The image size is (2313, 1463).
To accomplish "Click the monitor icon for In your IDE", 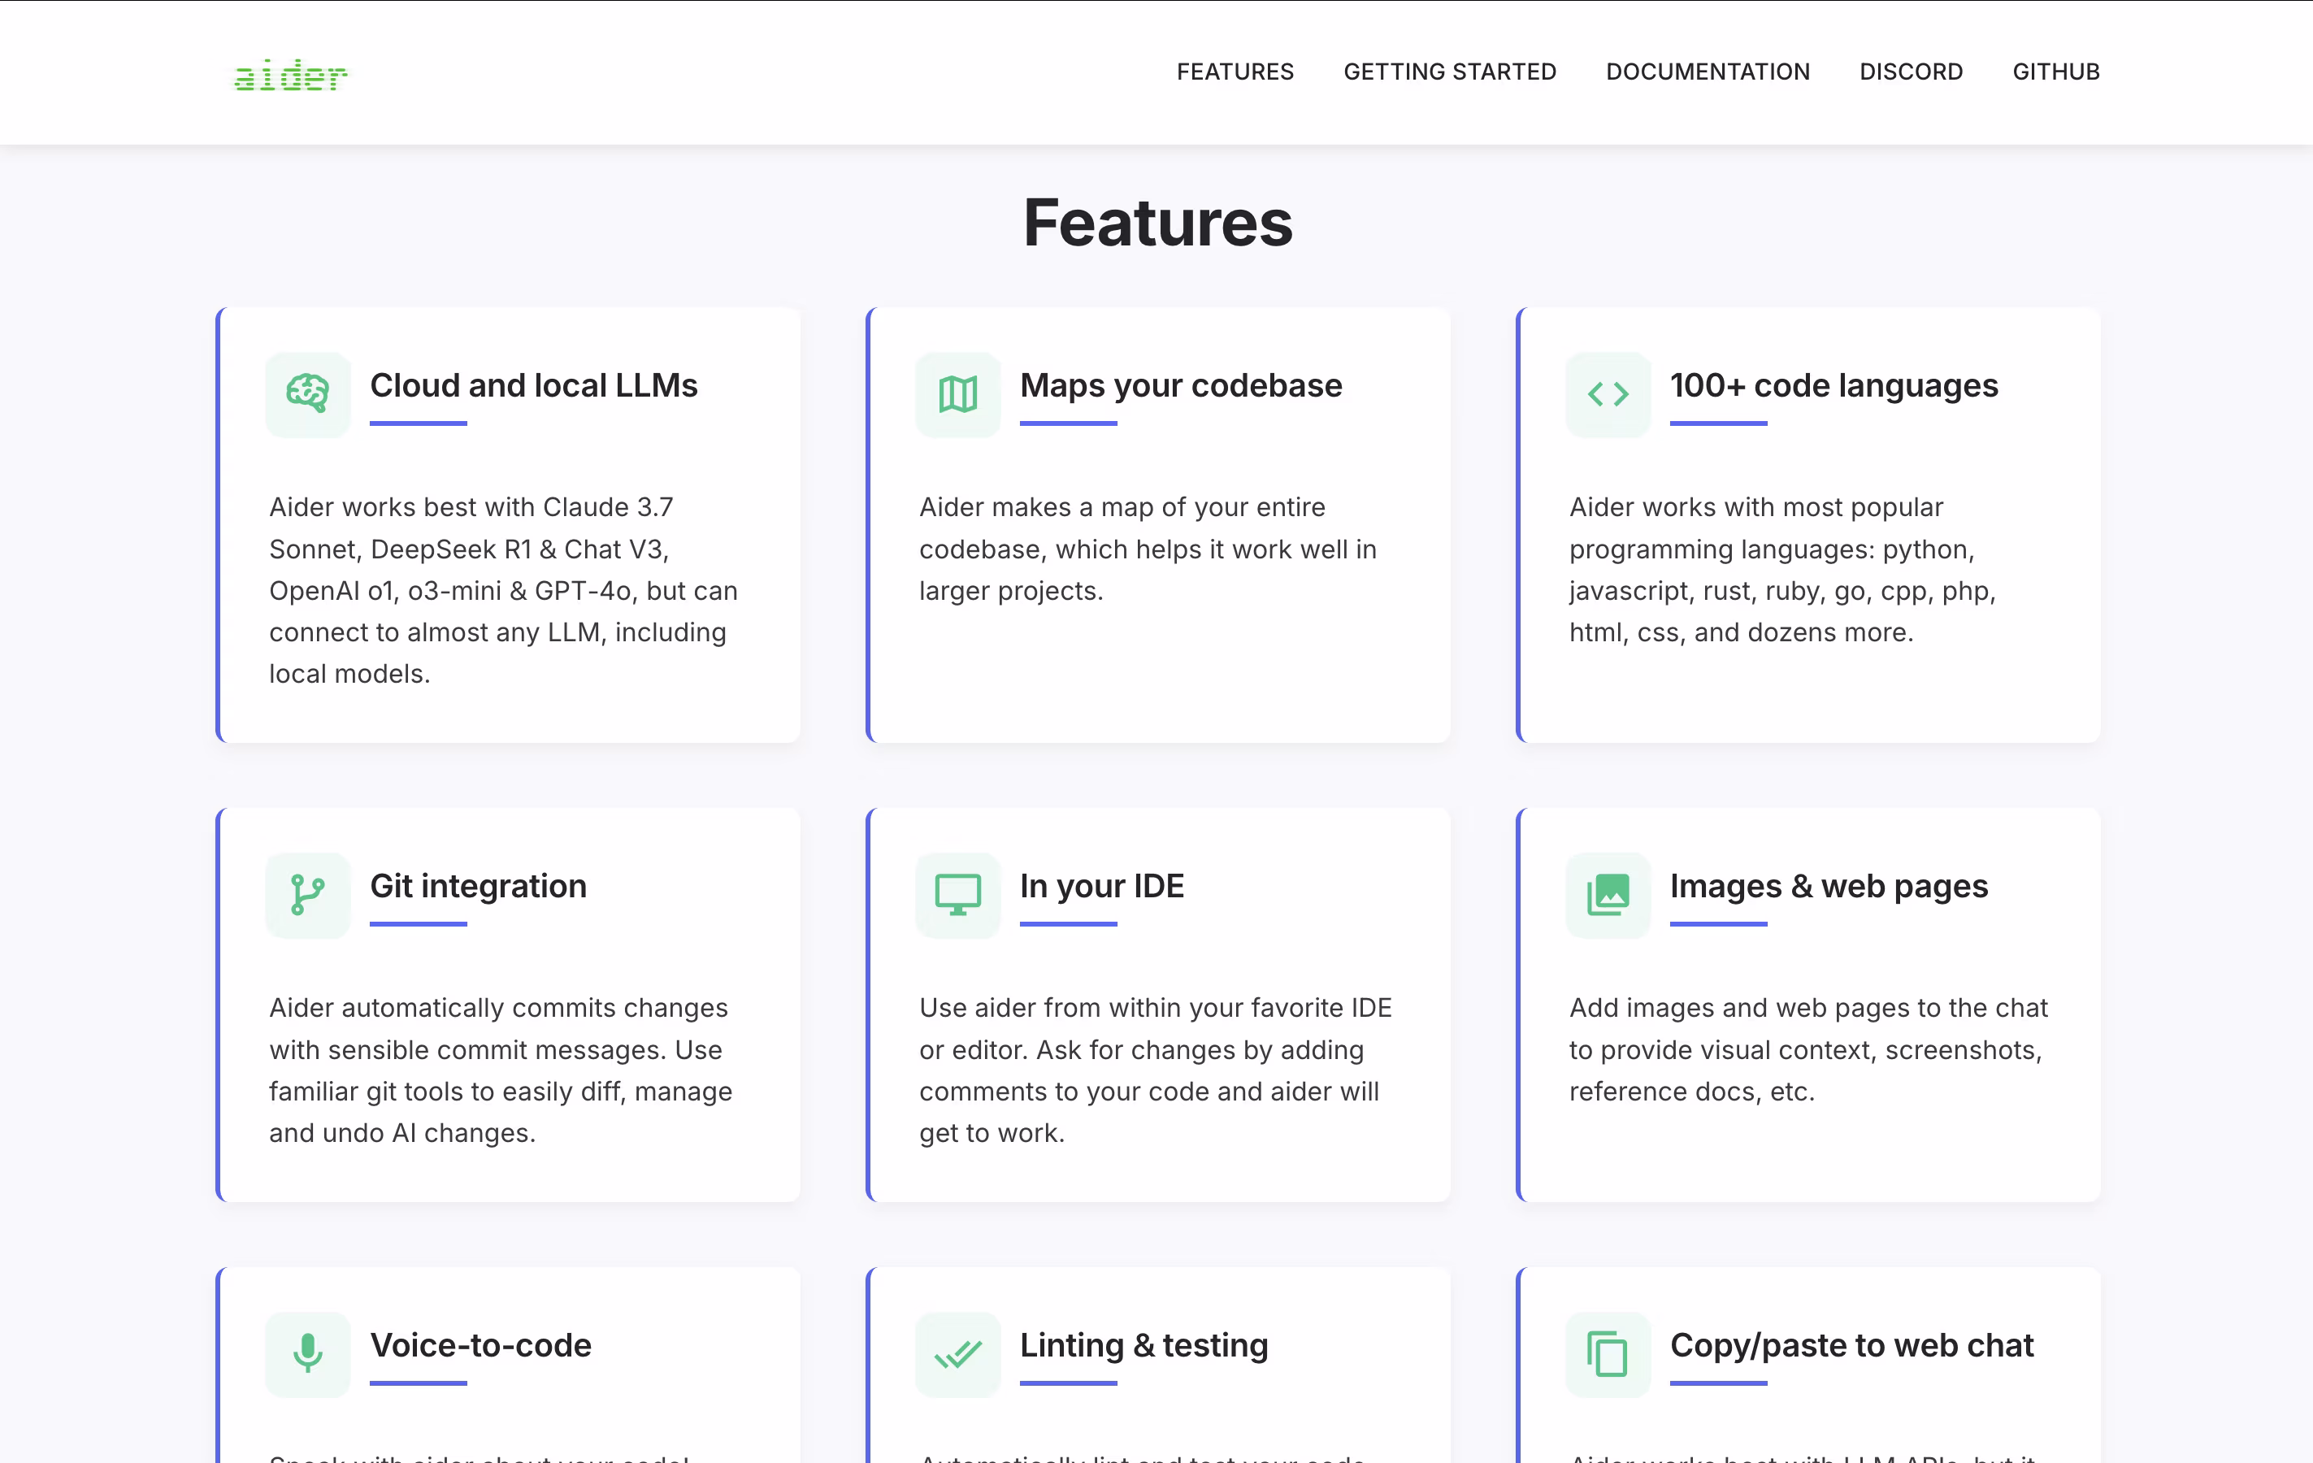I will tap(957, 894).
